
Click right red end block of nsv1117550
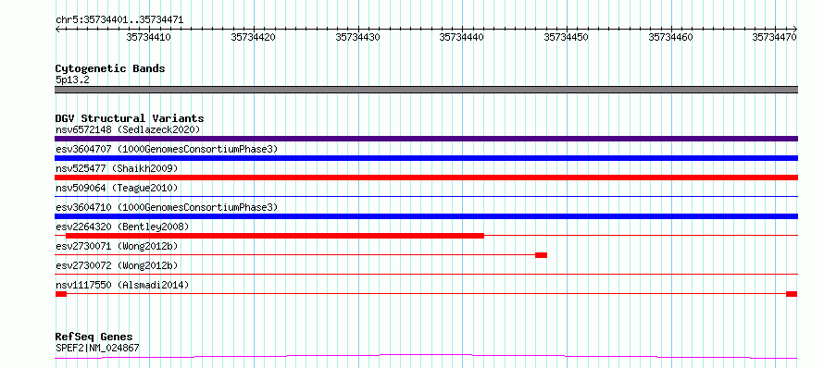click(x=792, y=294)
